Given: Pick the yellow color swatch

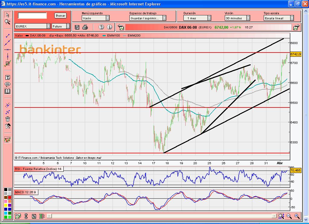Looking at the screenshot, I should click(x=6, y=205).
